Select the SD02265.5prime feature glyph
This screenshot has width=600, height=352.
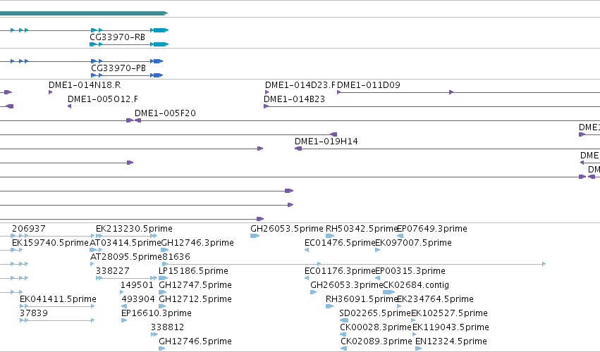344,320
